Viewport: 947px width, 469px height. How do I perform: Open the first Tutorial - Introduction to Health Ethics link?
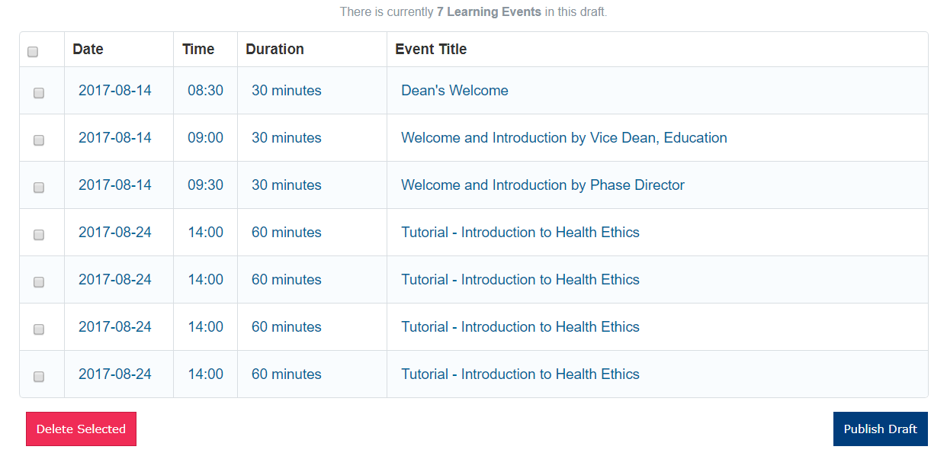(520, 233)
